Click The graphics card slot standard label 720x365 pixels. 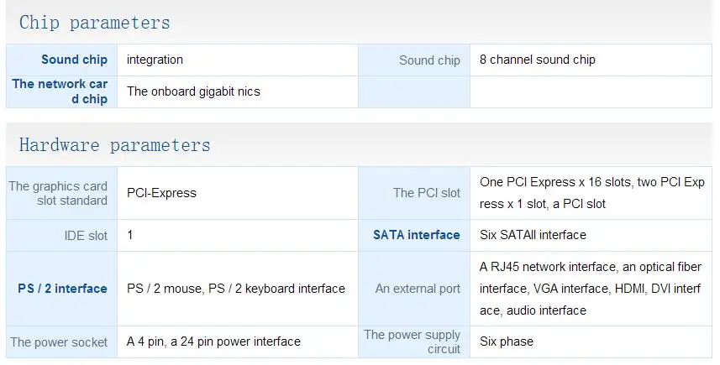coord(58,193)
